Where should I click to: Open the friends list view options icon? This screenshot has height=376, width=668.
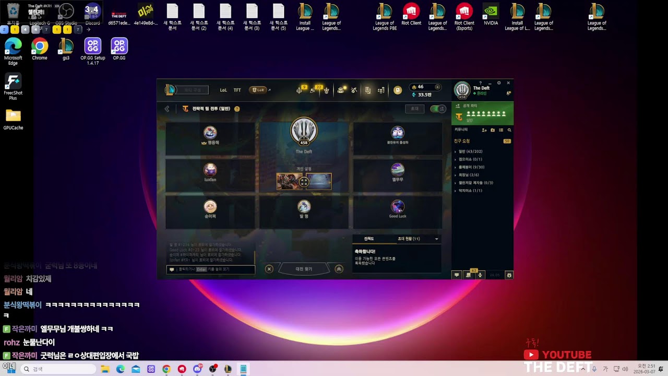point(501,130)
